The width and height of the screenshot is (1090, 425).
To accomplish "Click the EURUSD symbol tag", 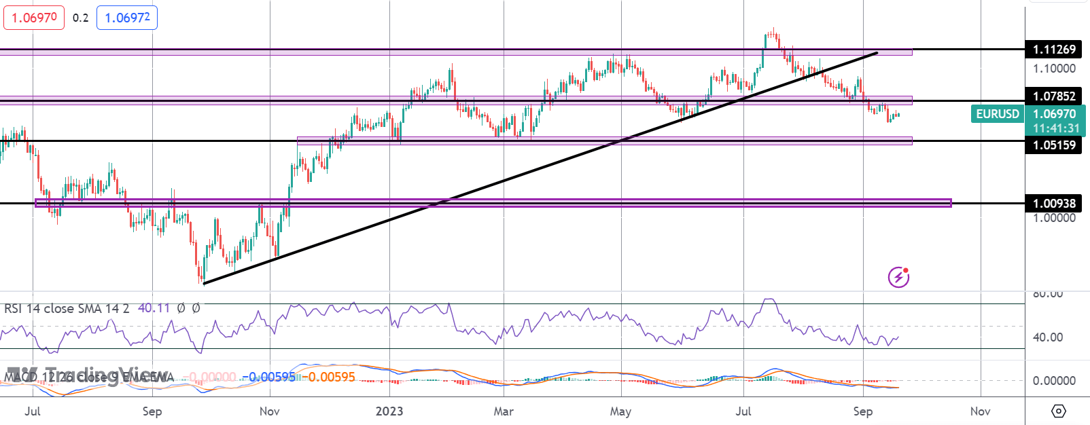I will [998, 114].
